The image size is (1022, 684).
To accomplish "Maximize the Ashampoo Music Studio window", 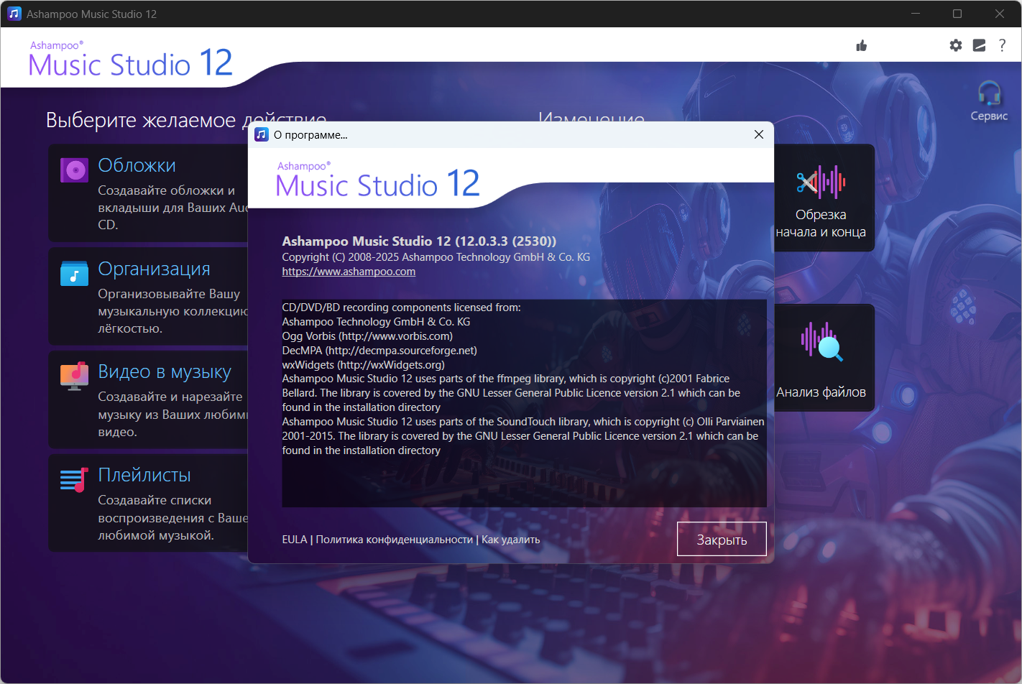I will (x=957, y=14).
